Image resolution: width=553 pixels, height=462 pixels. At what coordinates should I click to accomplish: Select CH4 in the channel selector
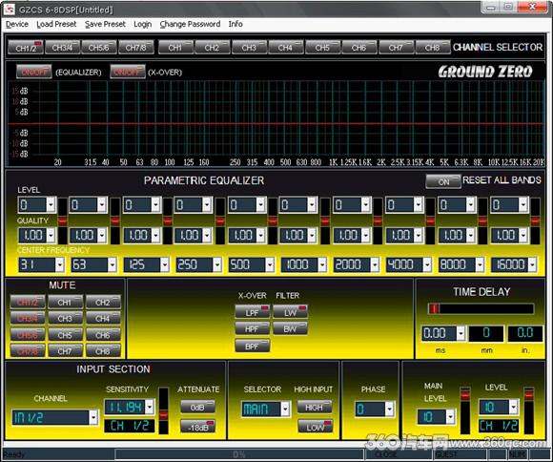tap(286, 48)
